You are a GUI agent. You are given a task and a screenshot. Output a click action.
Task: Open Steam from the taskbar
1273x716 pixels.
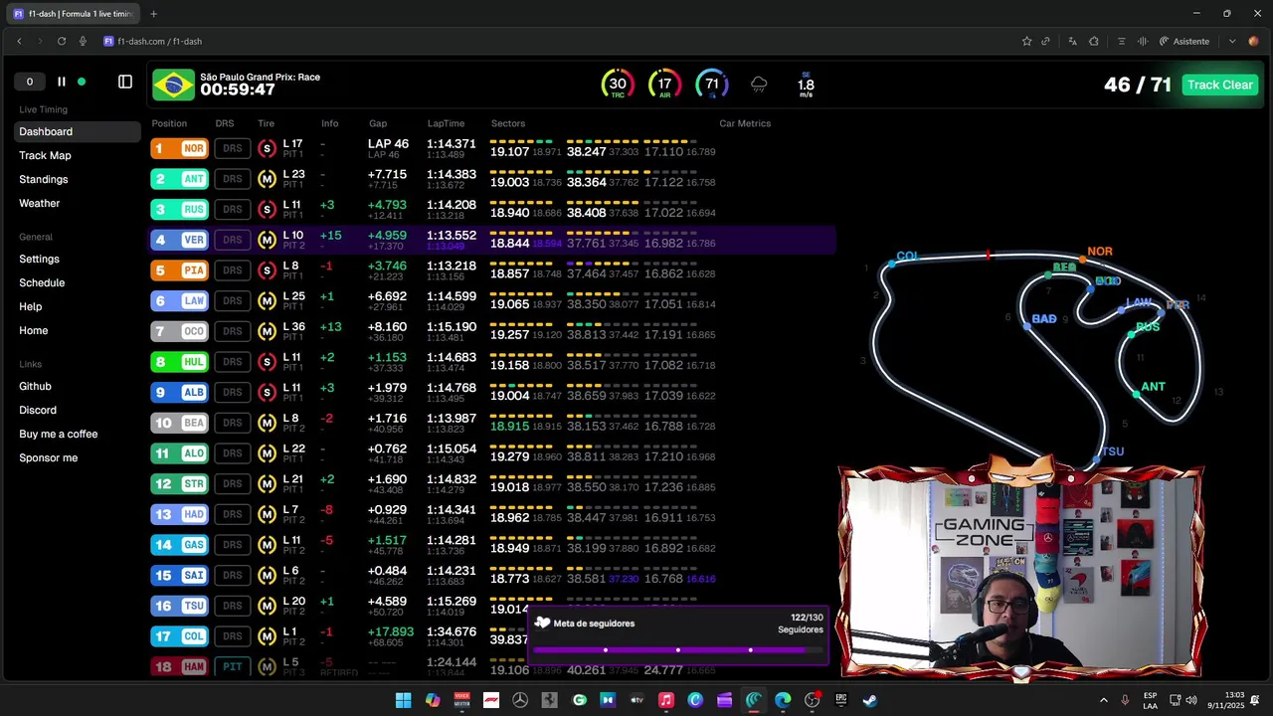(870, 700)
